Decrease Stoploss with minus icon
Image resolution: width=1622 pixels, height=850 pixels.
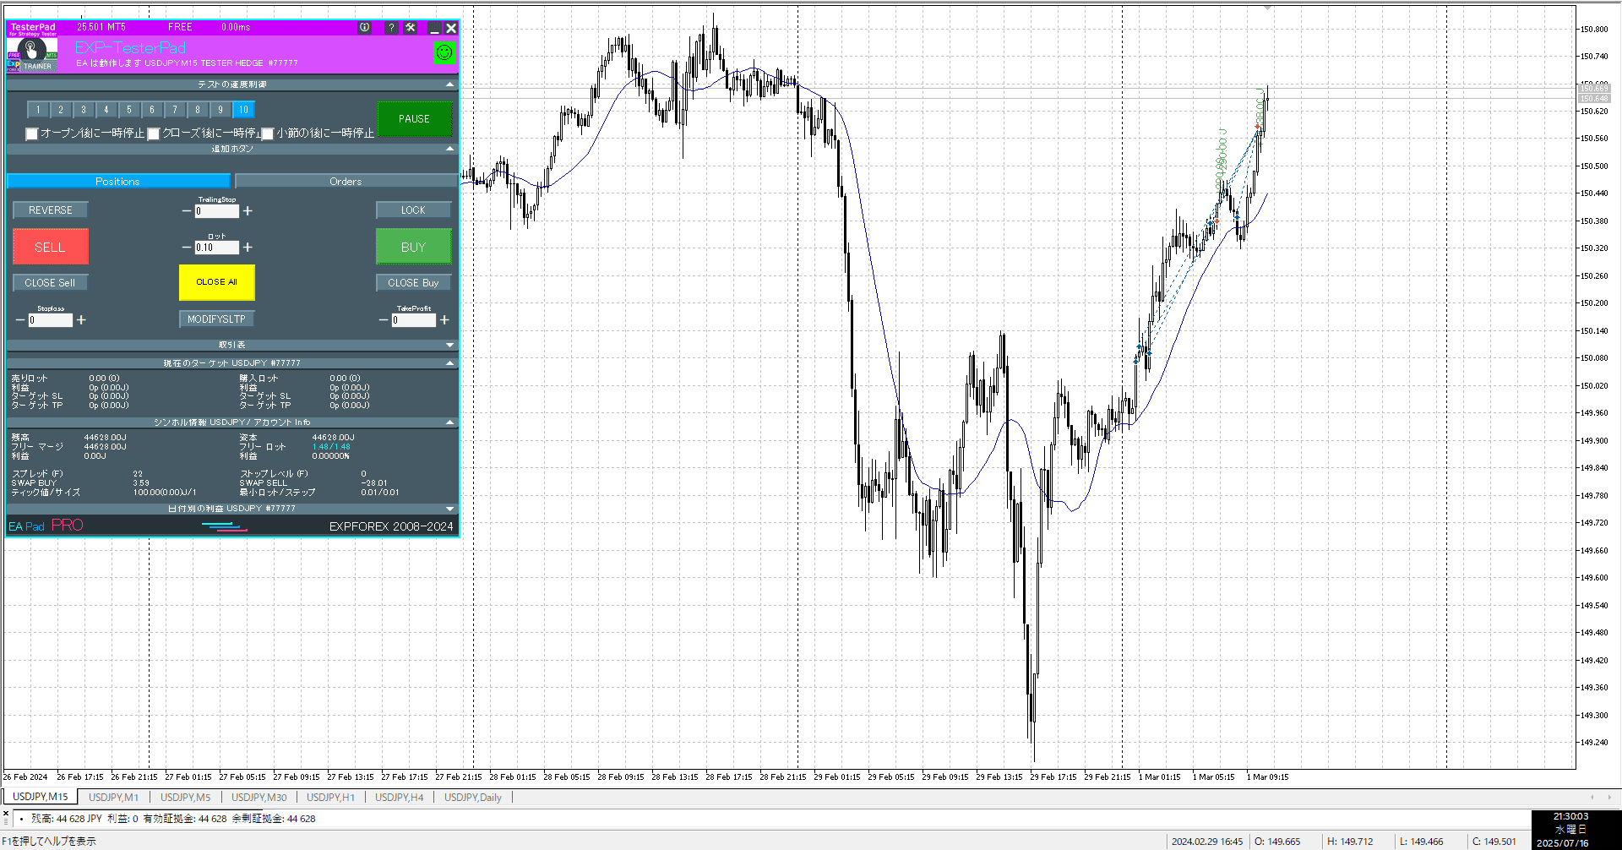click(20, 320)
